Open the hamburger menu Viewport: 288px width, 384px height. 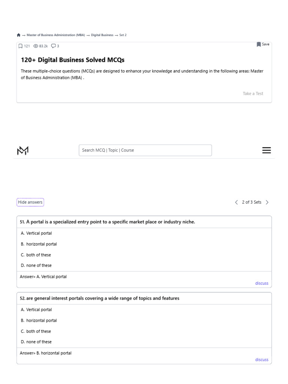pos(267,150)
